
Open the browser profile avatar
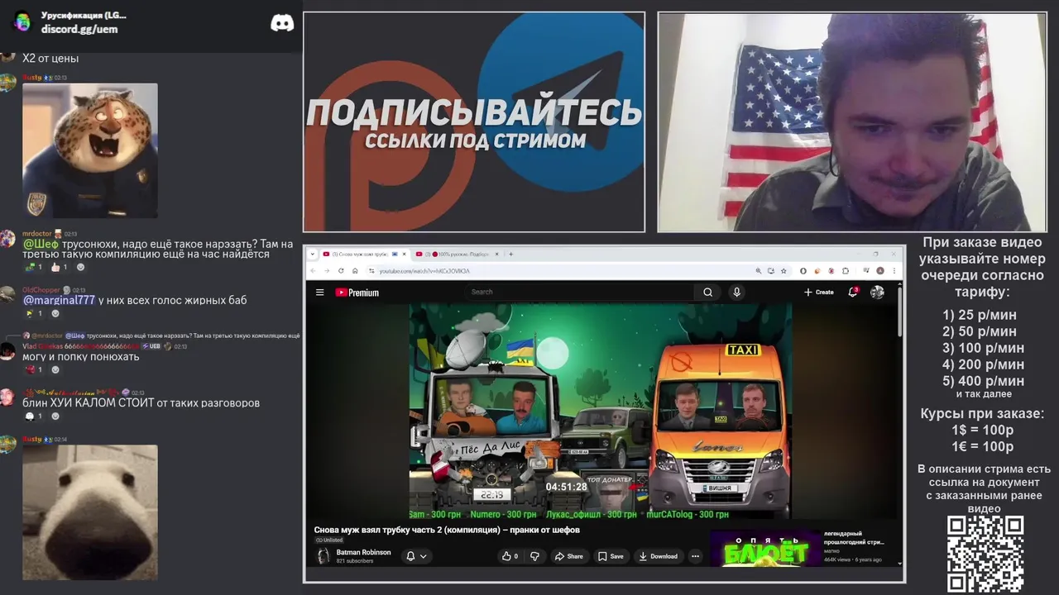pyautogui.click(x=880, y=270)
